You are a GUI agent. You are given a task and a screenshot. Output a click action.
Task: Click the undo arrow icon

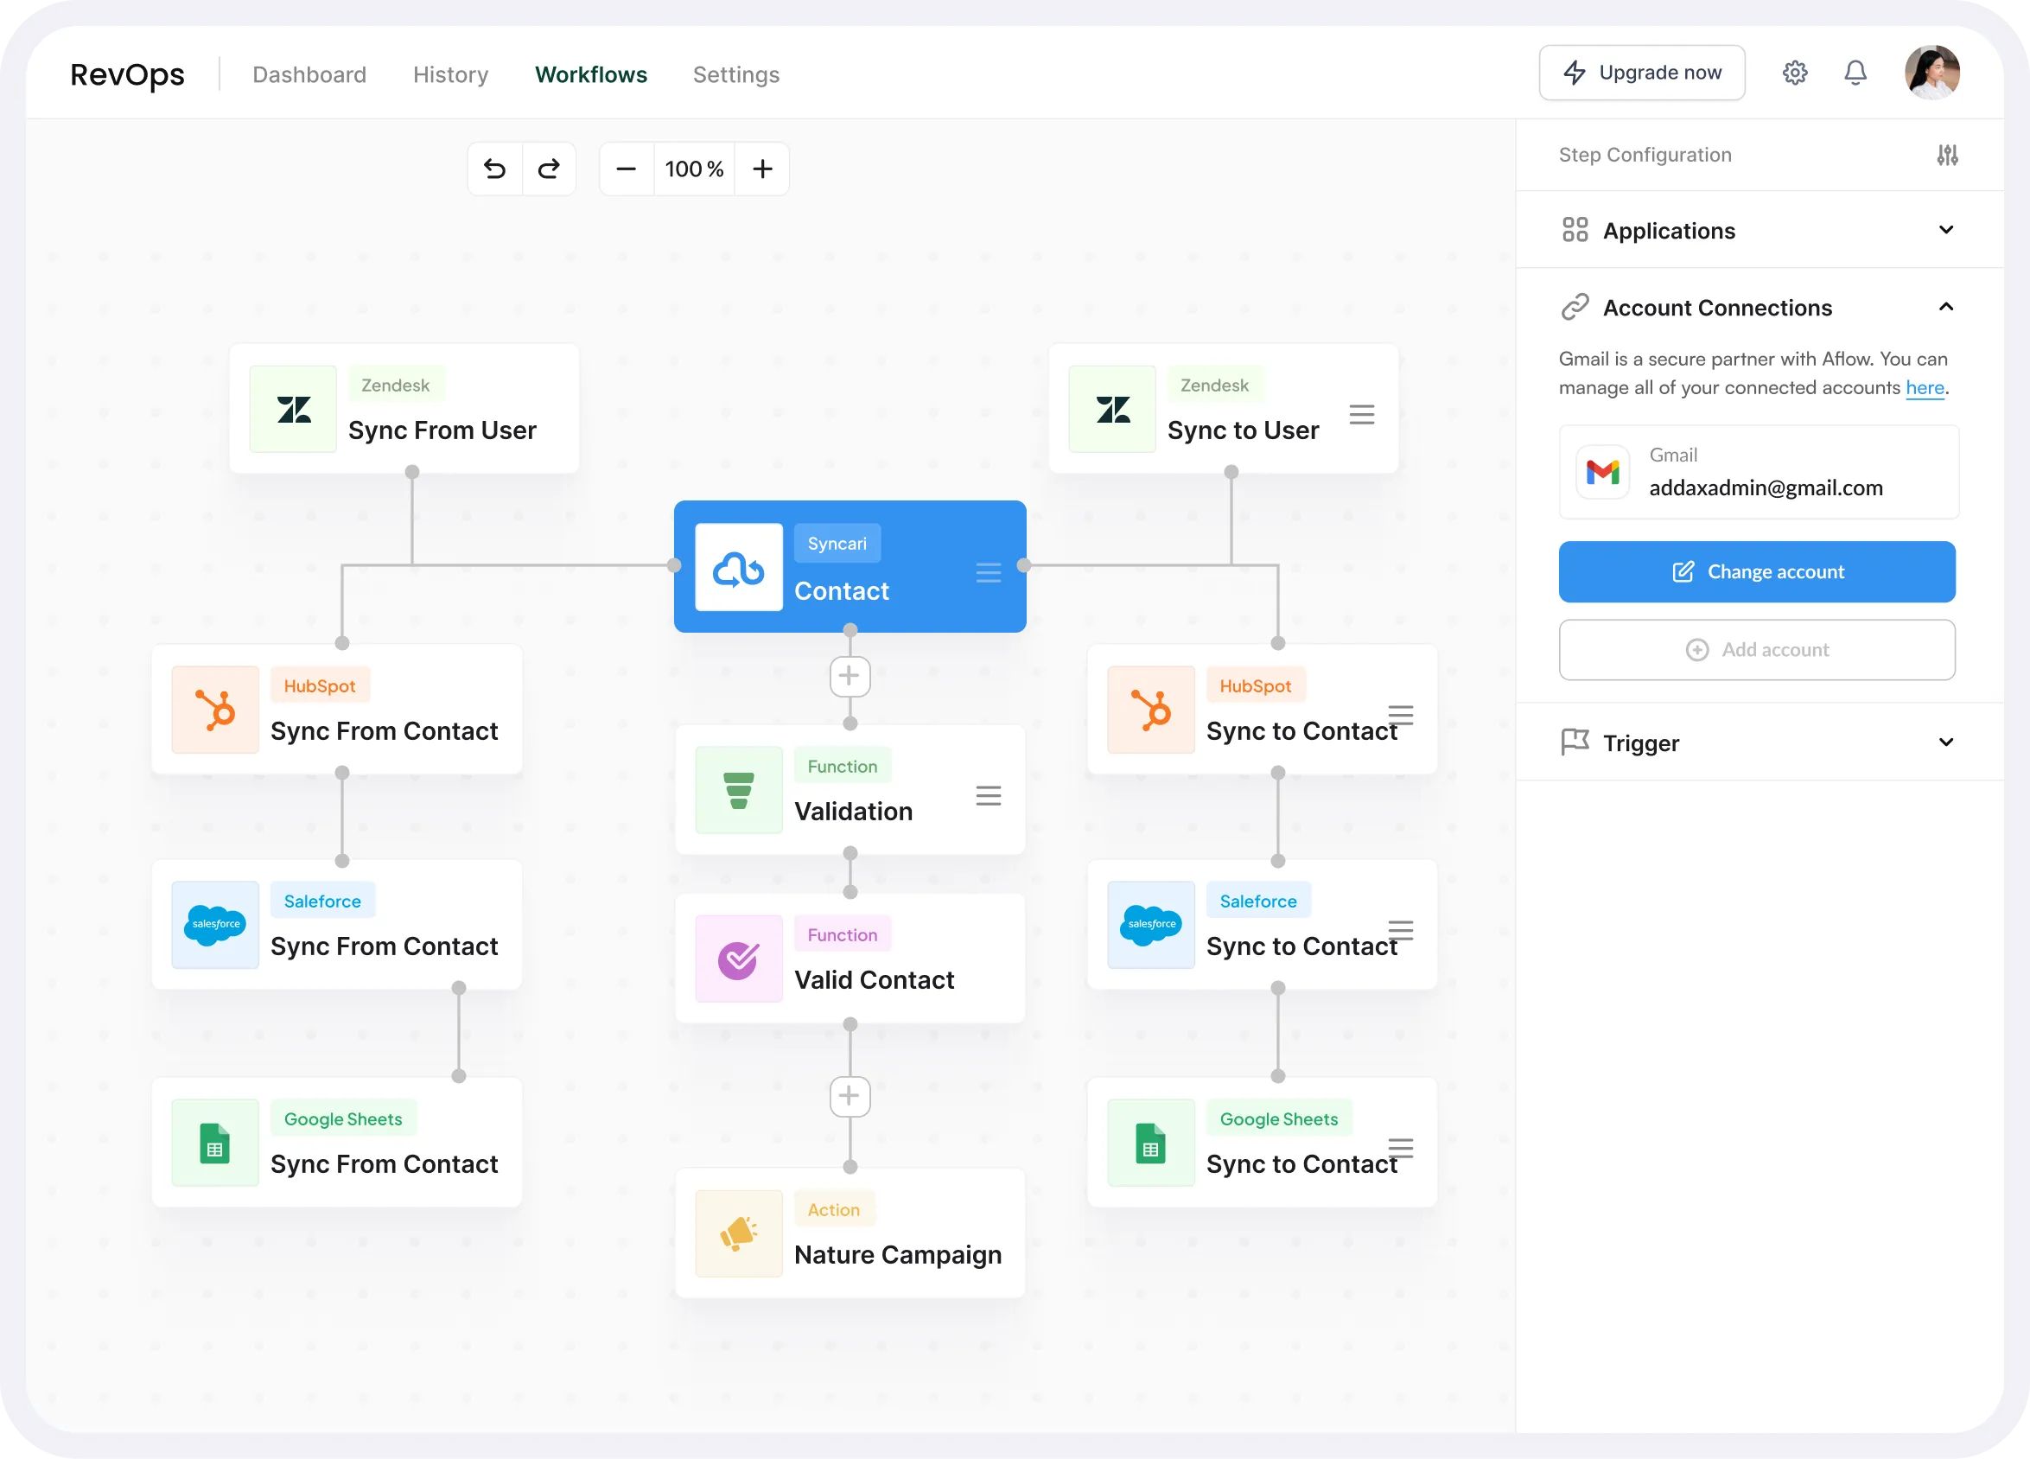pos(495,169)
